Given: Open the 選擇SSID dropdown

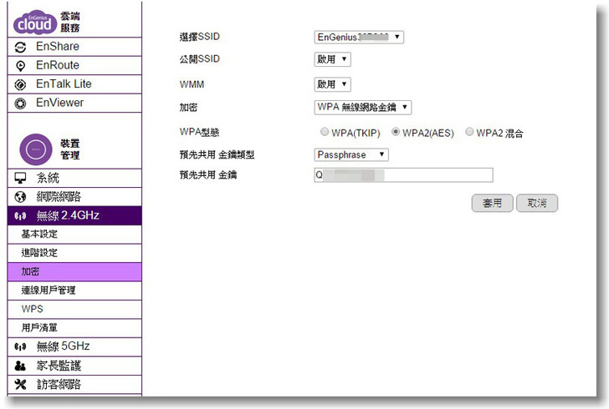Looking at the screenshot, I should [x=359, y=37].
